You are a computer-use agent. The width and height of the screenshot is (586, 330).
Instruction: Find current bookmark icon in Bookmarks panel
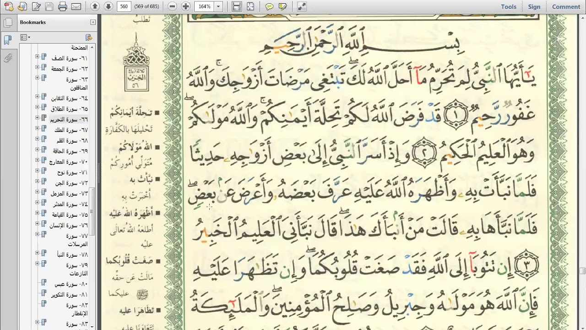click(x=89, y=37)
